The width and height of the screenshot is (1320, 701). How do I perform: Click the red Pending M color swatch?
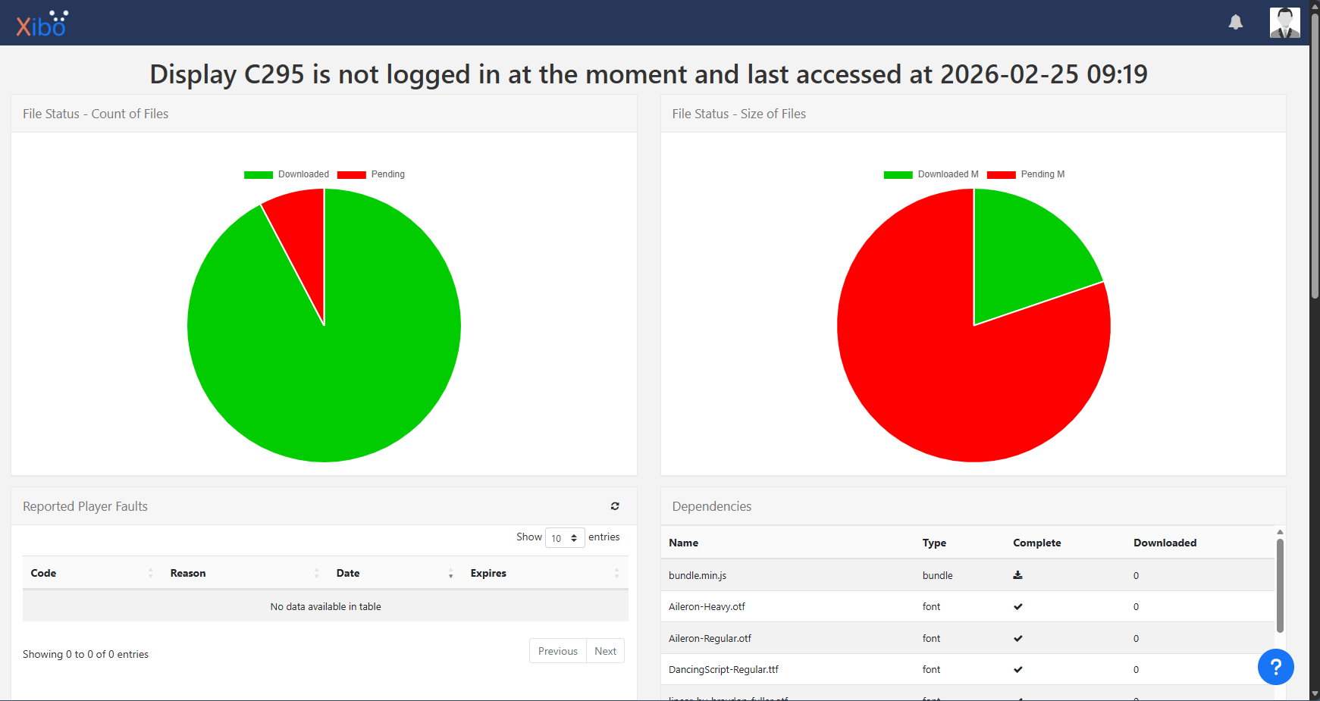click(x=1001, y=175)
